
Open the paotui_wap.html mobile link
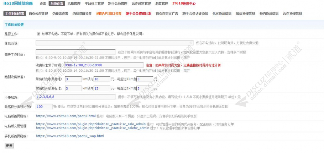click(70, 136)
